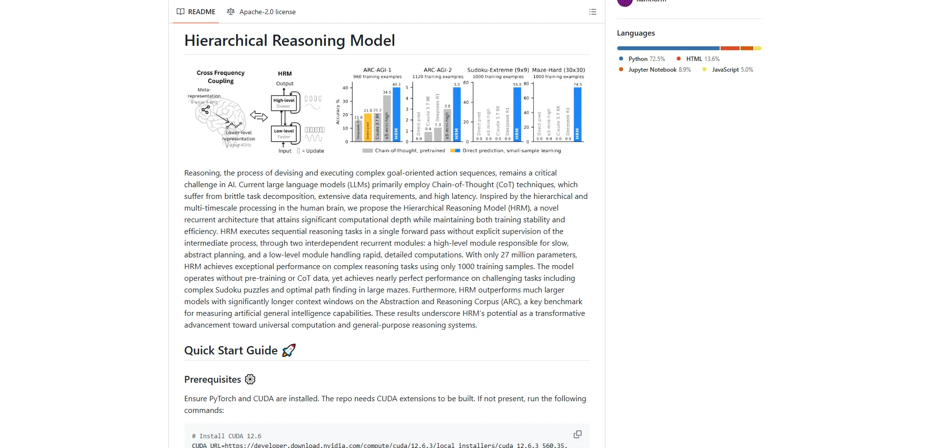Viewport: 927px width, 448px height.
Task: Click the Quick Start Guide heading
Action: point(231,350)
